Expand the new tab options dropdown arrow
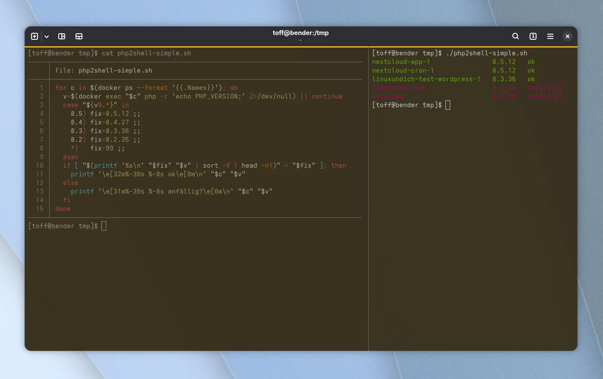 click(47, 37)
